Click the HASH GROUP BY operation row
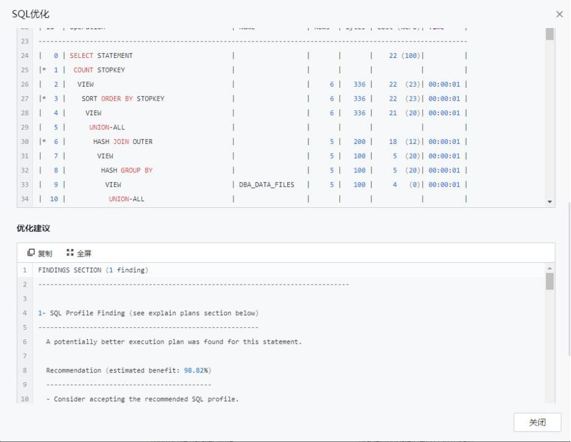 point(126,170)
